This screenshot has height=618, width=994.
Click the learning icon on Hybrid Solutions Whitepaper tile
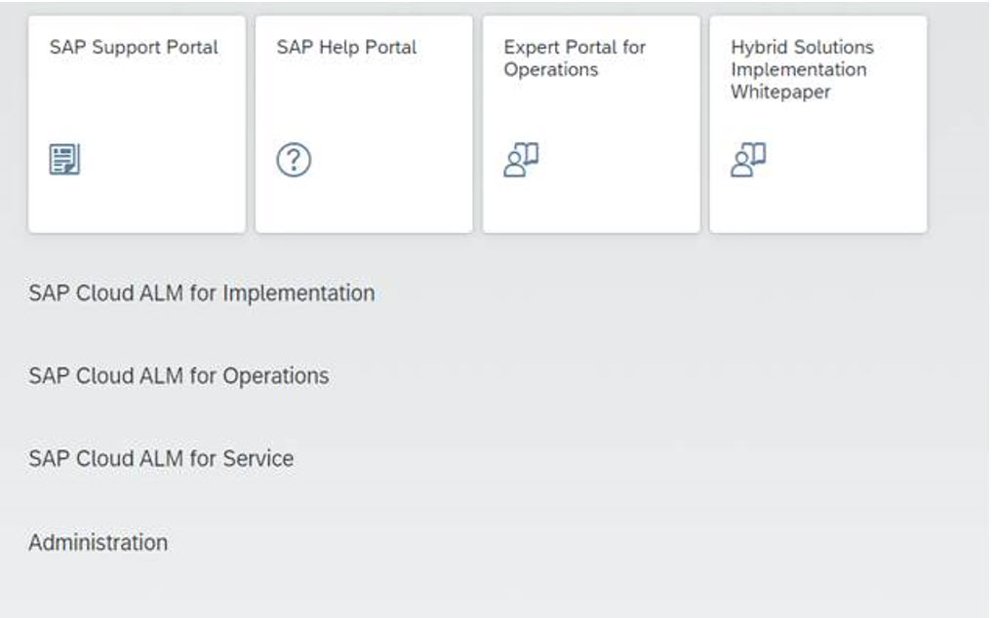[748, 159]
